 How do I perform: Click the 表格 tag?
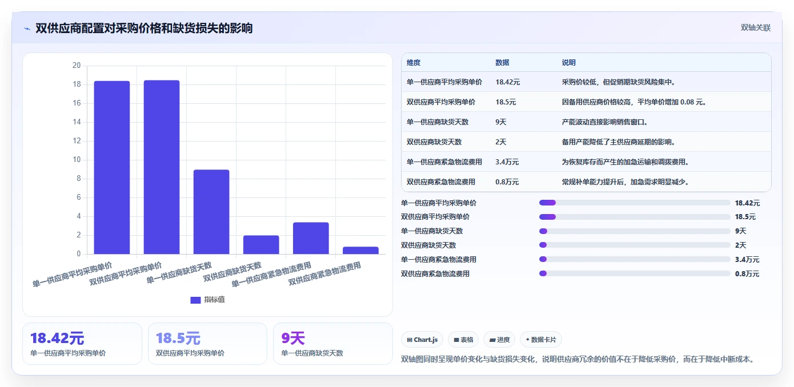click(463, 340)
